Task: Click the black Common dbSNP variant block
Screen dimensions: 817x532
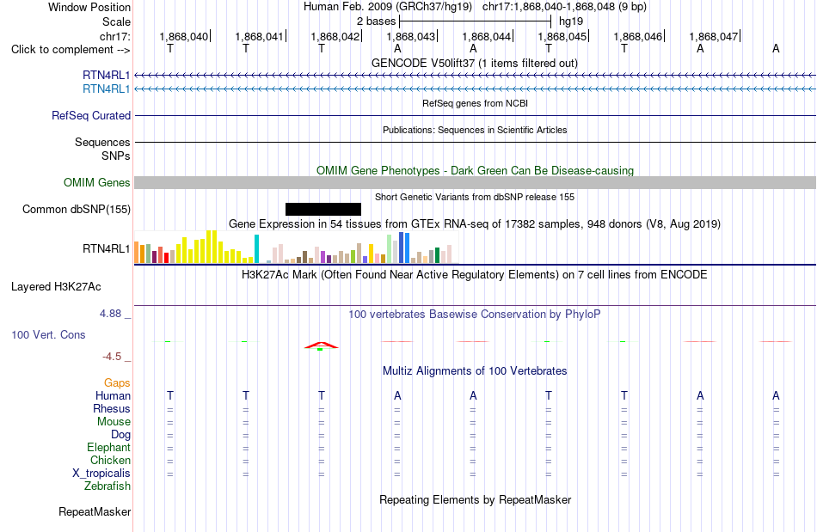Action: 323,209
